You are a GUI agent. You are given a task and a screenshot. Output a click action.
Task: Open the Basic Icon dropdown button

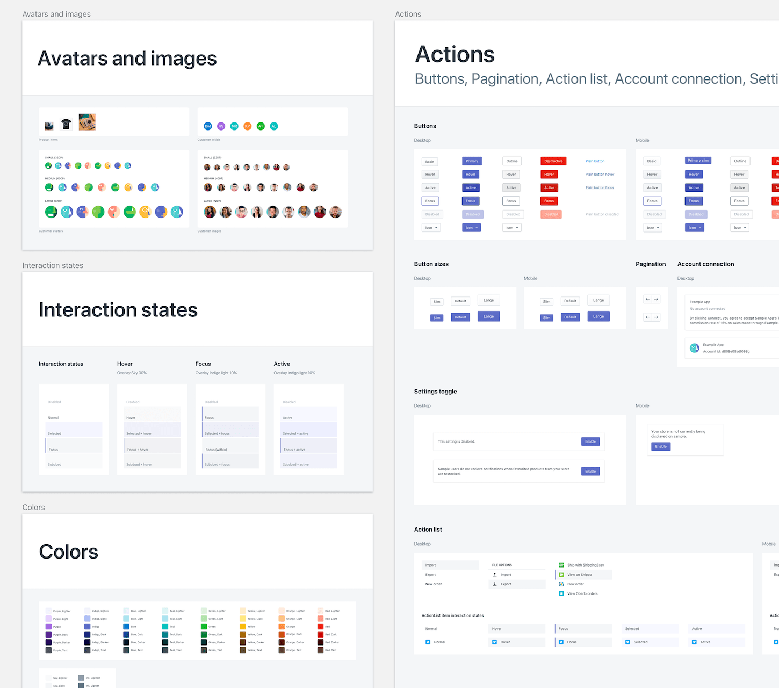tap(431, 227)
